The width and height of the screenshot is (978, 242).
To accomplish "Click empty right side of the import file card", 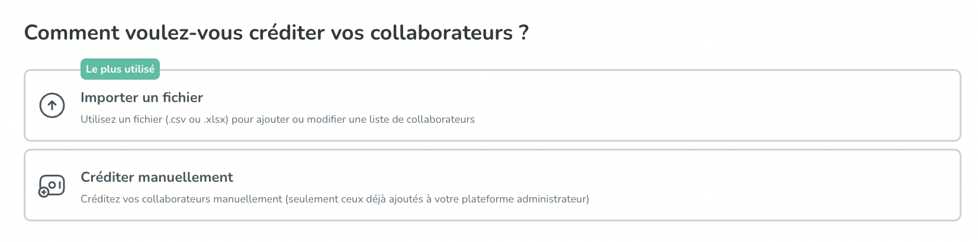I will (x=770, y=106).
